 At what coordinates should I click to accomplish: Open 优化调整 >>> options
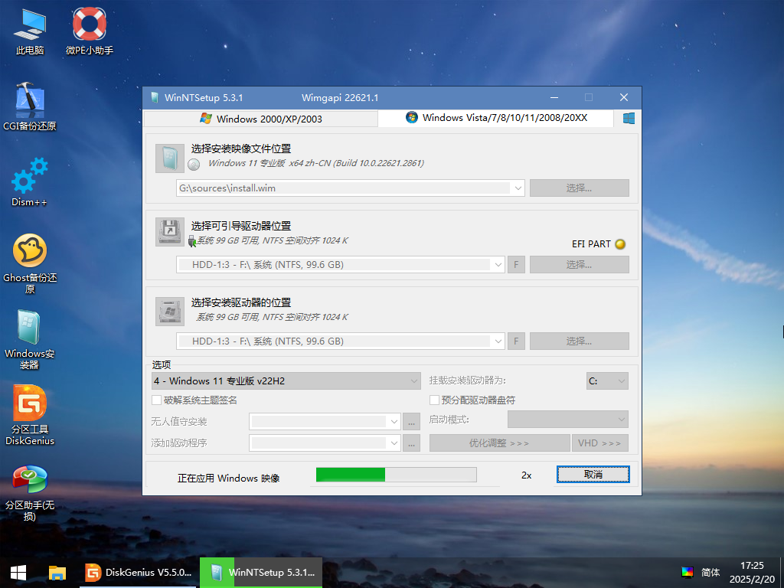click(499, 443)
